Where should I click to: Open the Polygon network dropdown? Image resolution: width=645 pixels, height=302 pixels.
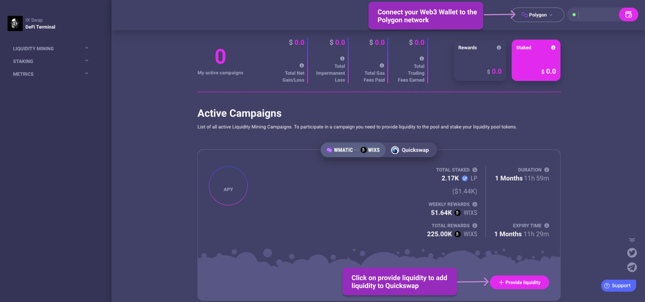pyautogui.click(x=537, y=15)
